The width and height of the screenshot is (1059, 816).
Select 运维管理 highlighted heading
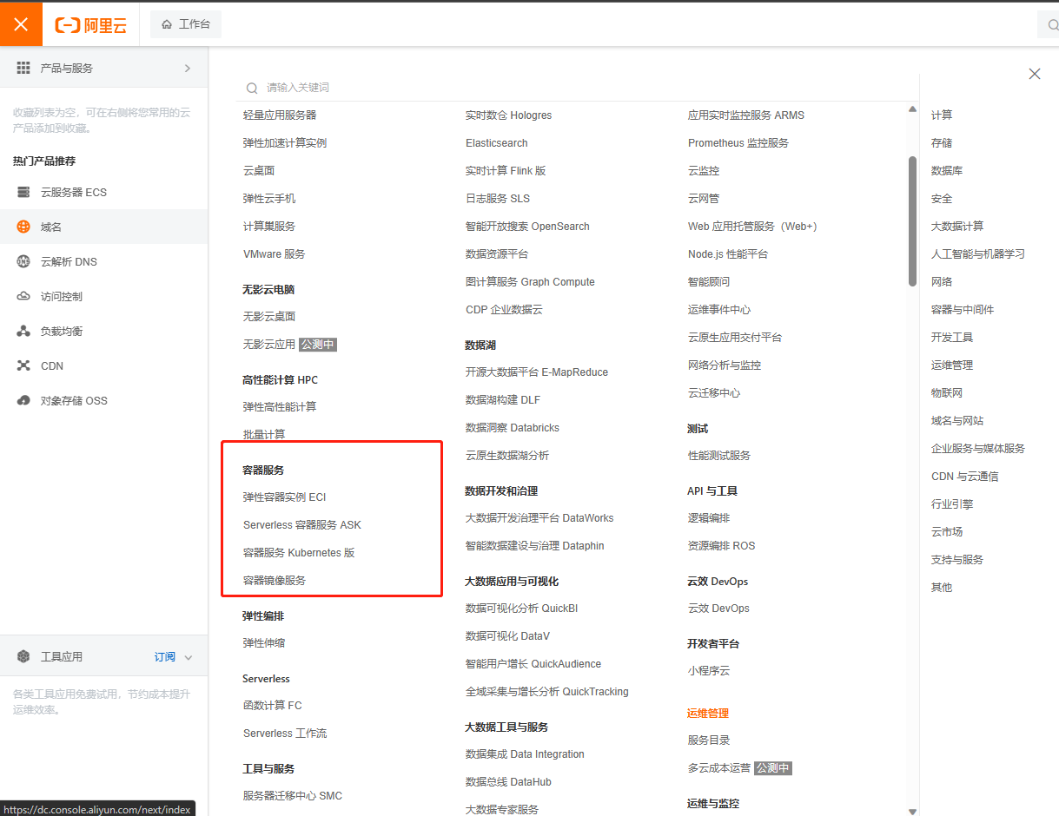coord(708,713)
